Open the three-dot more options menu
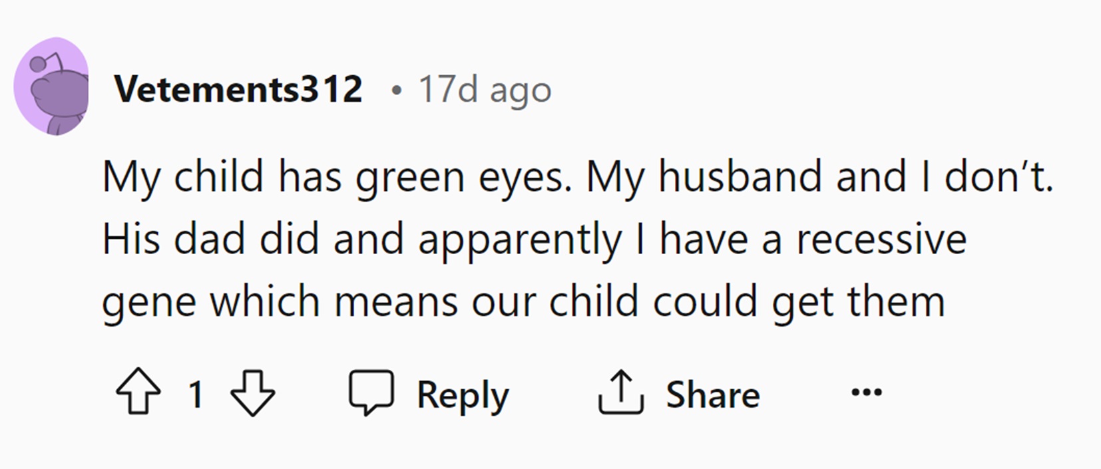Viewport: 1101px width, 469px height. [866, 392]
